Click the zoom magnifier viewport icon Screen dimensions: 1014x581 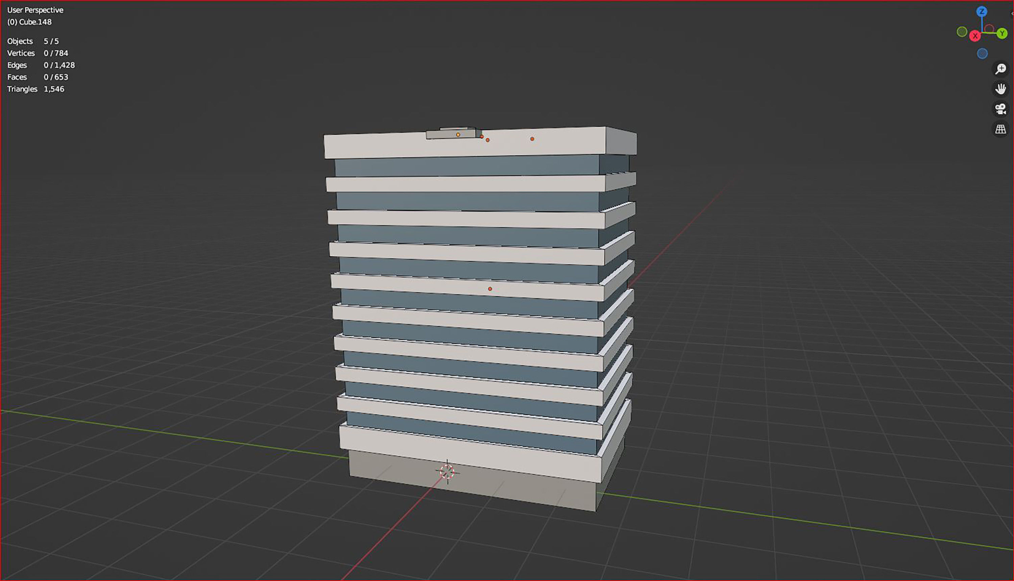1000,69
